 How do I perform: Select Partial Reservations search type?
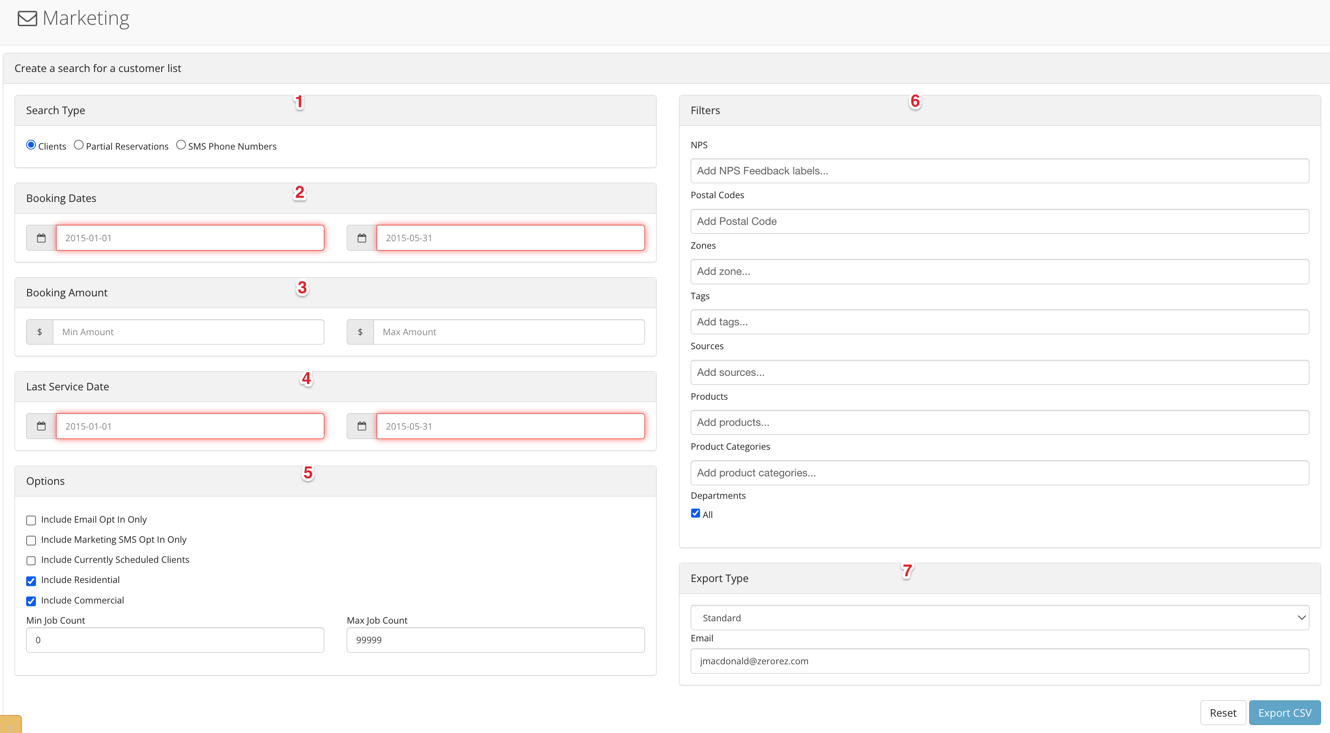pos(79,145)
